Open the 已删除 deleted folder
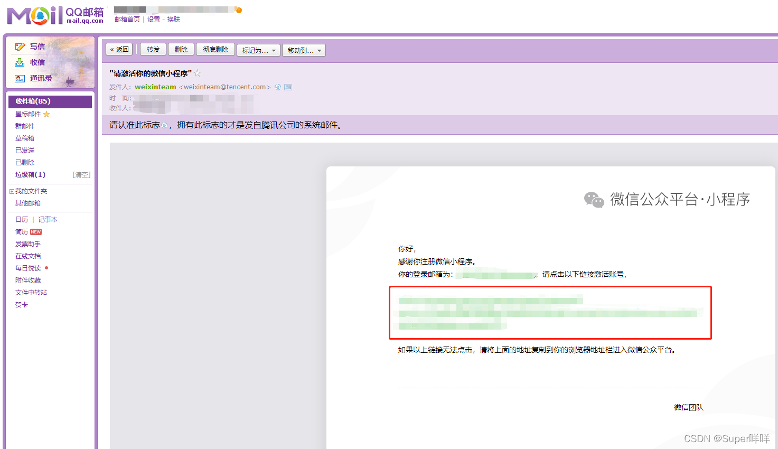 point(25,163)
